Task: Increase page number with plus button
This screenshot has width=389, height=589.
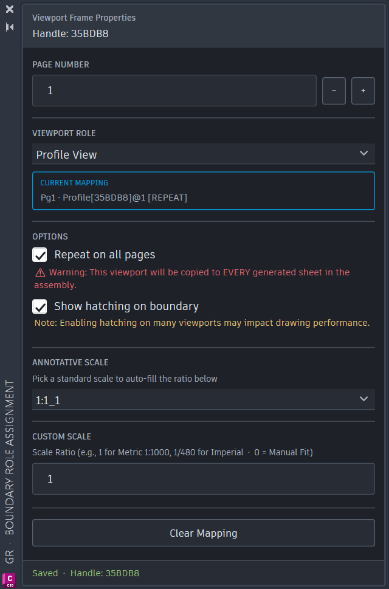Action: point(363,91)
